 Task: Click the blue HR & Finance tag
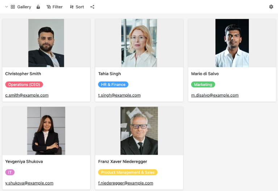point(113,85)
